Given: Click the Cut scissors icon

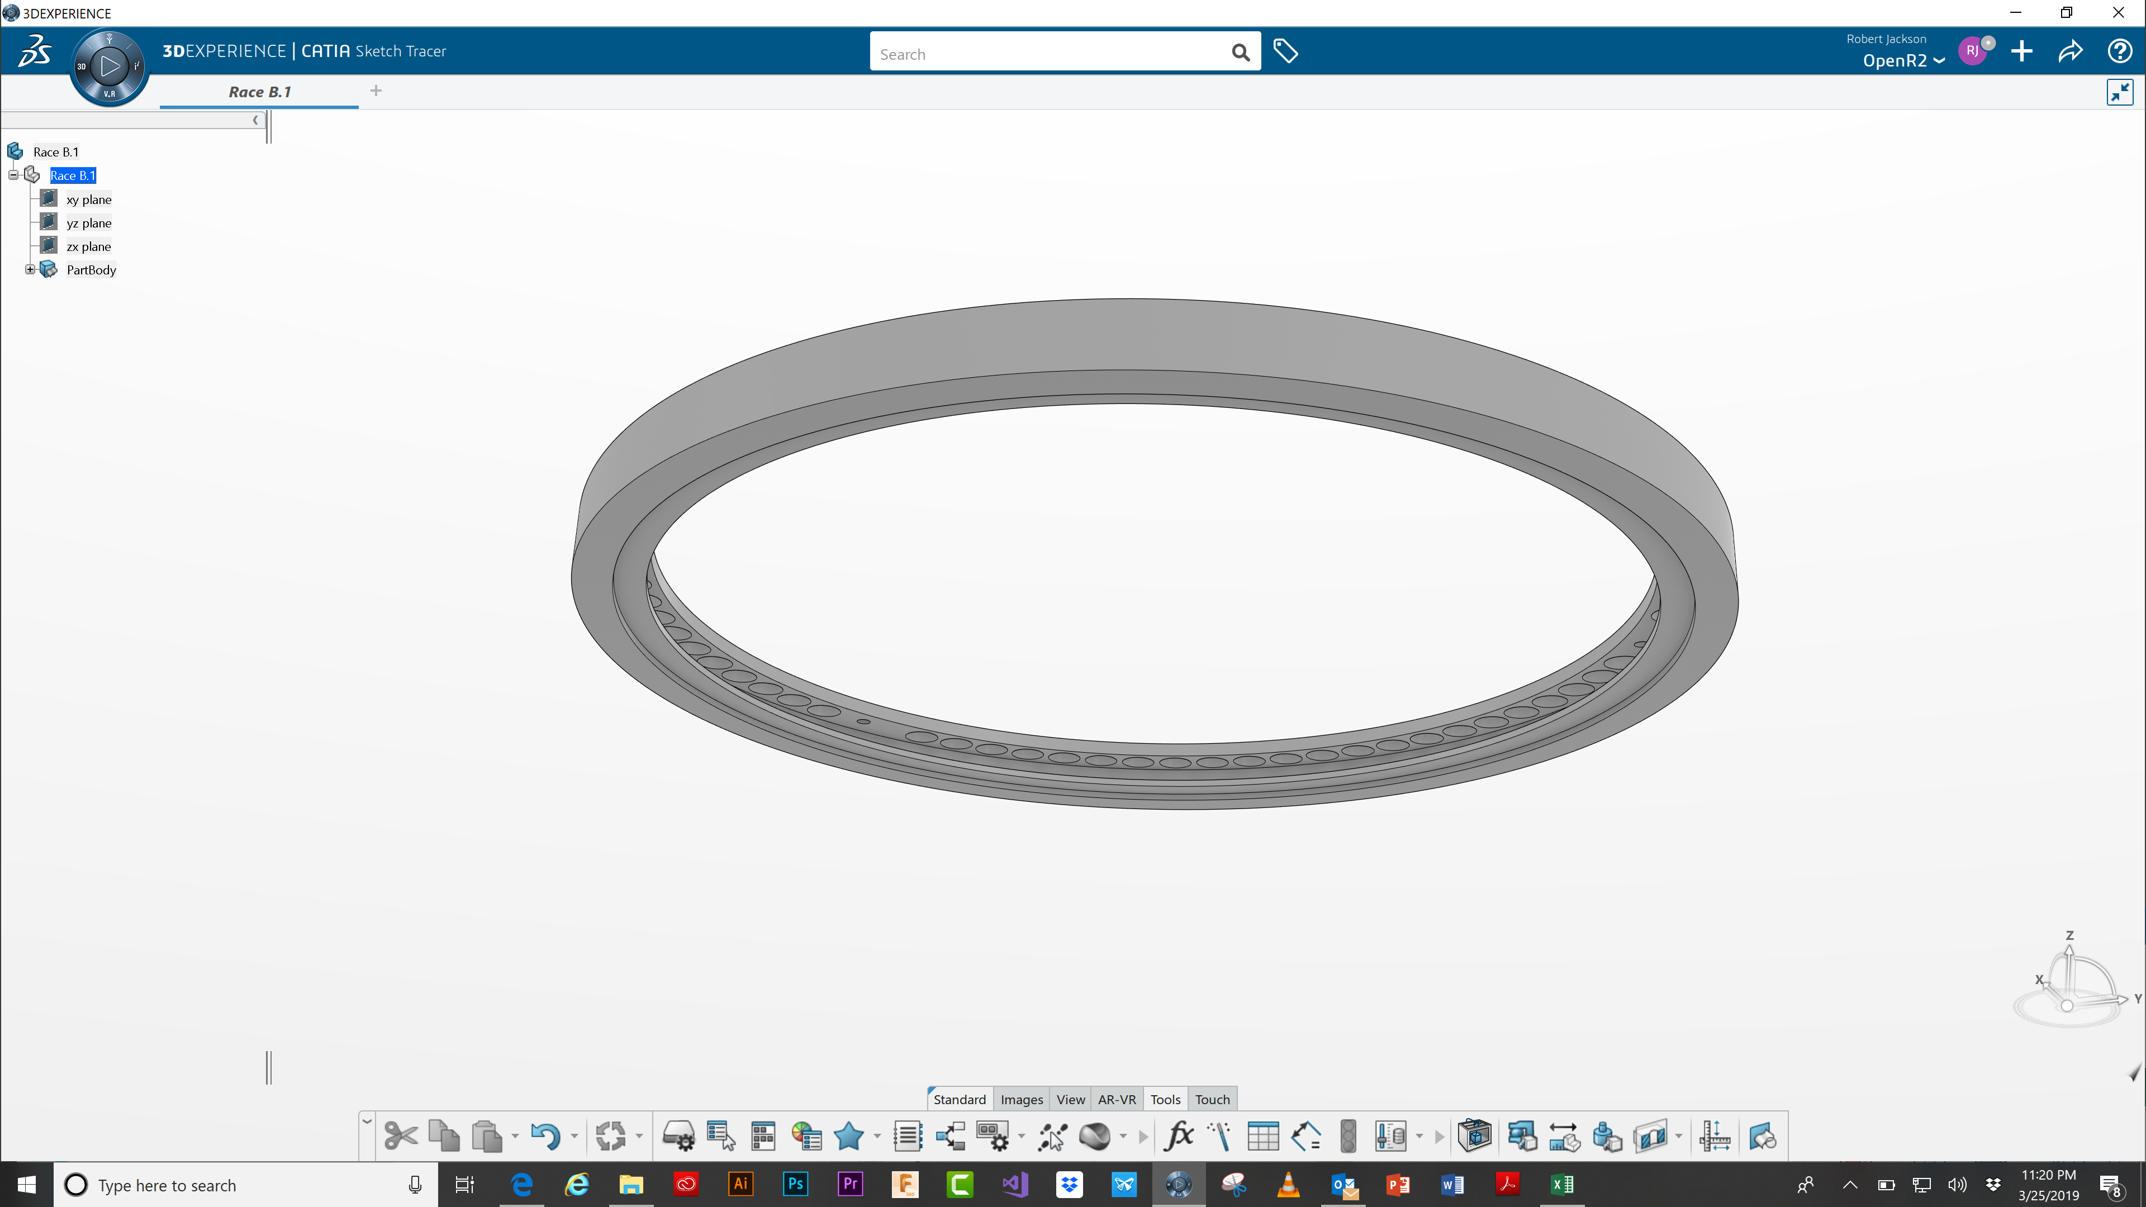Looking at the screenshot, I should (x=402, y=1135).
